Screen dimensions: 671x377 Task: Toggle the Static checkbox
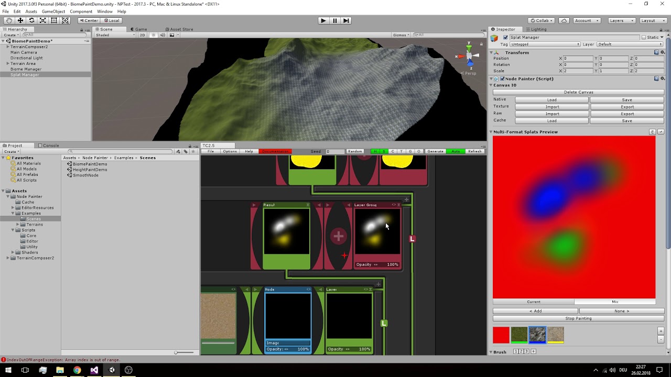point(644,38)
